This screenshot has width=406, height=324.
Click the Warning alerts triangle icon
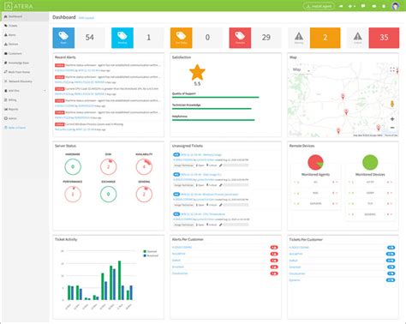click(x=299, y=36)
